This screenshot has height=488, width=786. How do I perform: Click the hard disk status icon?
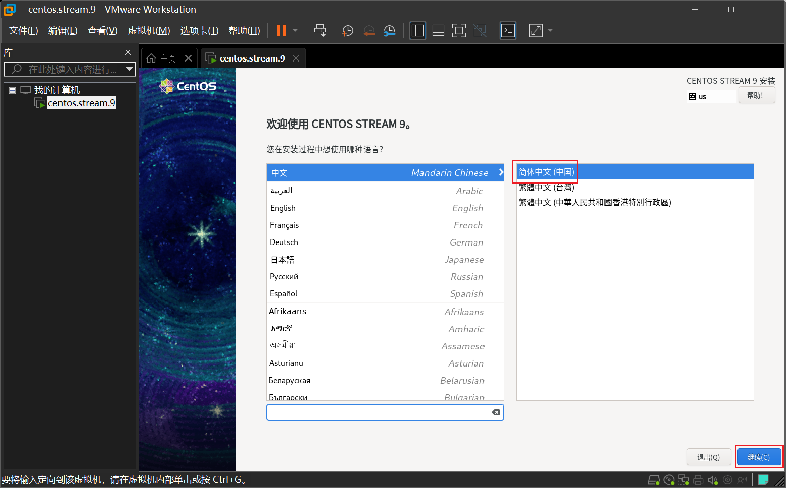pos(654,480)
